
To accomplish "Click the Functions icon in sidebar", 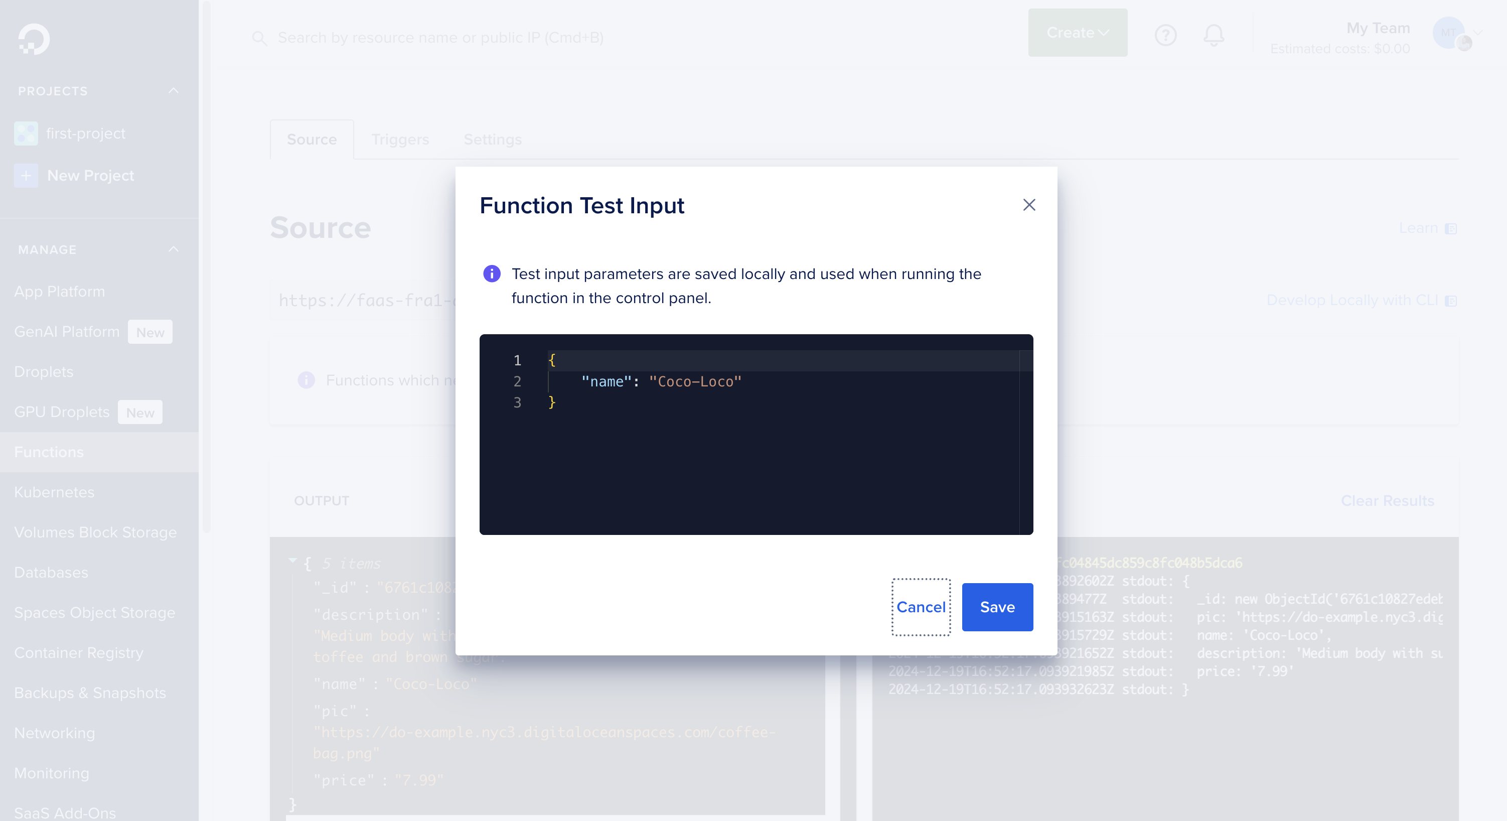I will (x=49, y=452).
